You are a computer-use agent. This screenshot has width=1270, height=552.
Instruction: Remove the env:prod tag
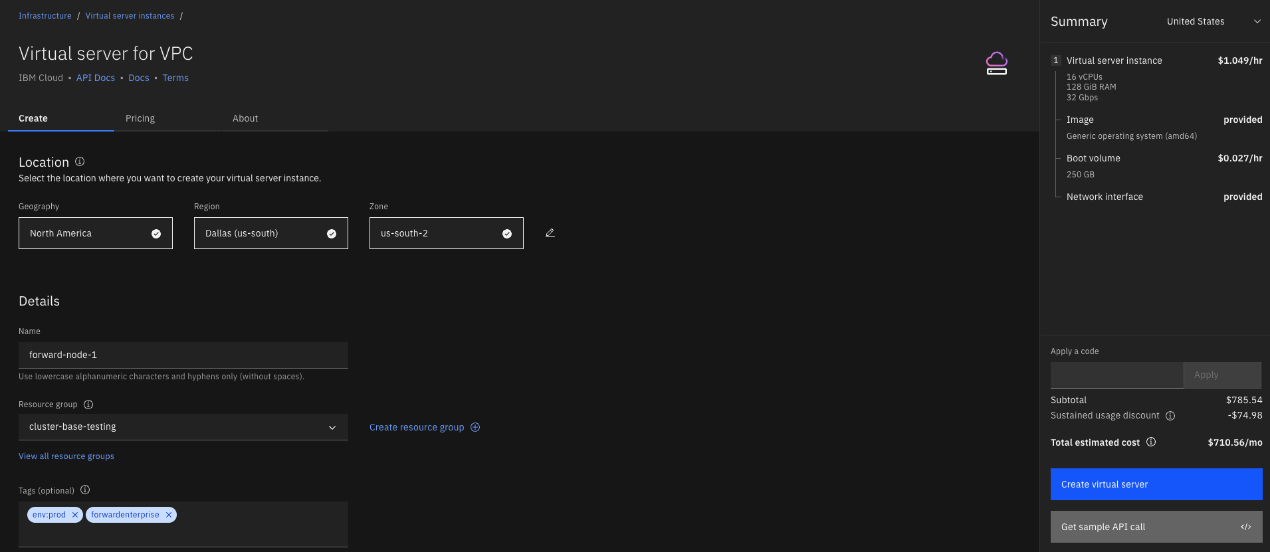(75, 515)
